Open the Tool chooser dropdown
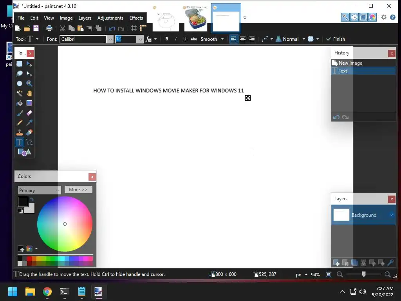The image size is (401, 301). (37, 39)
